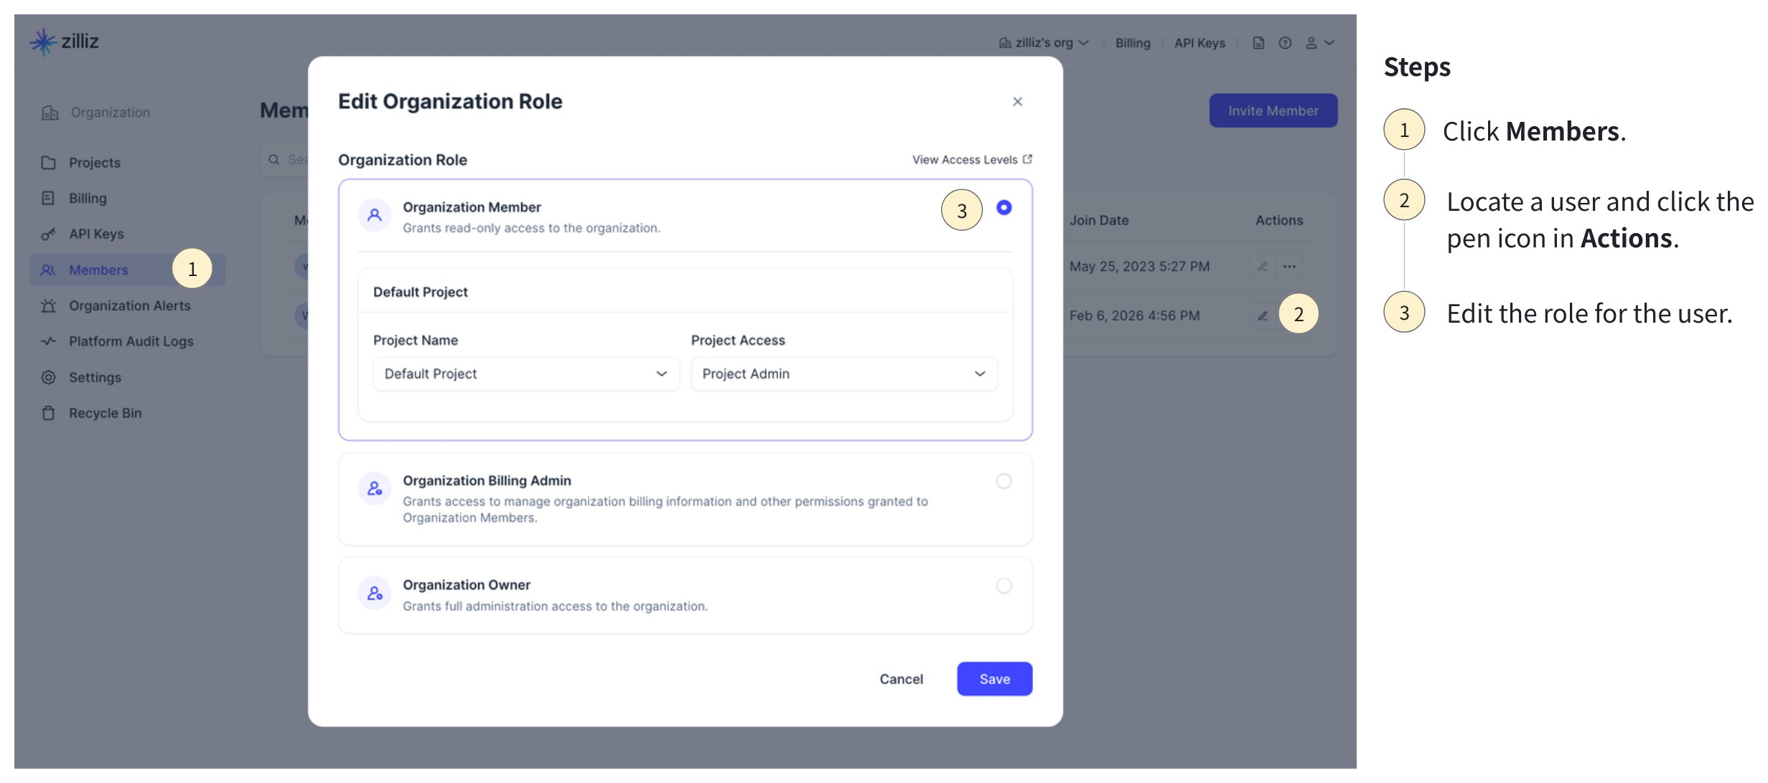Screen dimensions: 1768x783
Task: Click pen icon for May 25, 2023 member
Action: coord(1262,267)
